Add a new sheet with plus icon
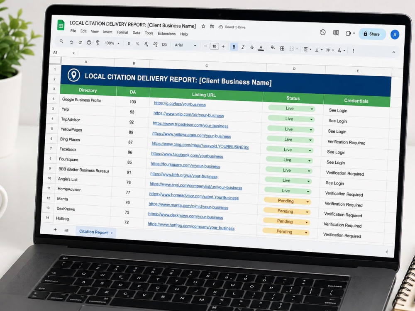Image resolution: width=415 pixels, height=311 pixels. (x=55, y=230)
